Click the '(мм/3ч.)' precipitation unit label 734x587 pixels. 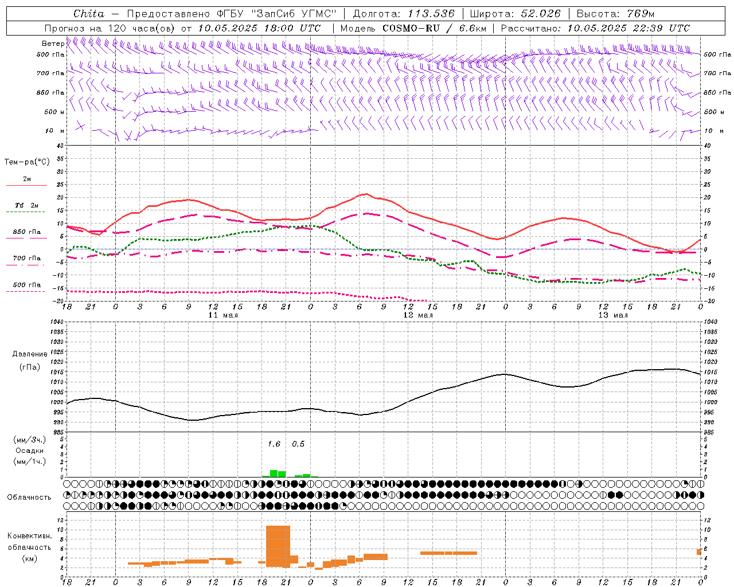pos(30,440)
